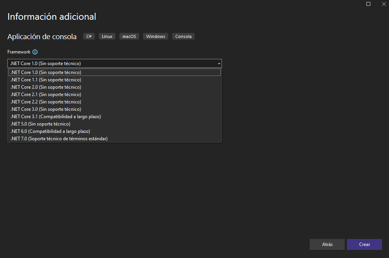The height and width of the screenshot is (258, 389).
Task: Maximize the dialog window
Action: (368, 4)
